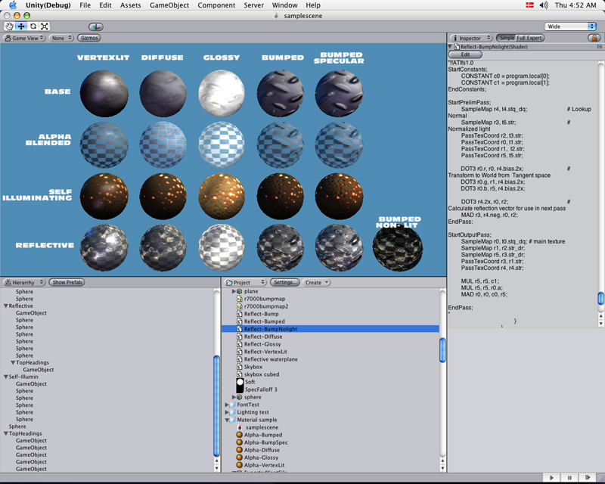Select the Scale tool in the toolbar

pos(44,26)
